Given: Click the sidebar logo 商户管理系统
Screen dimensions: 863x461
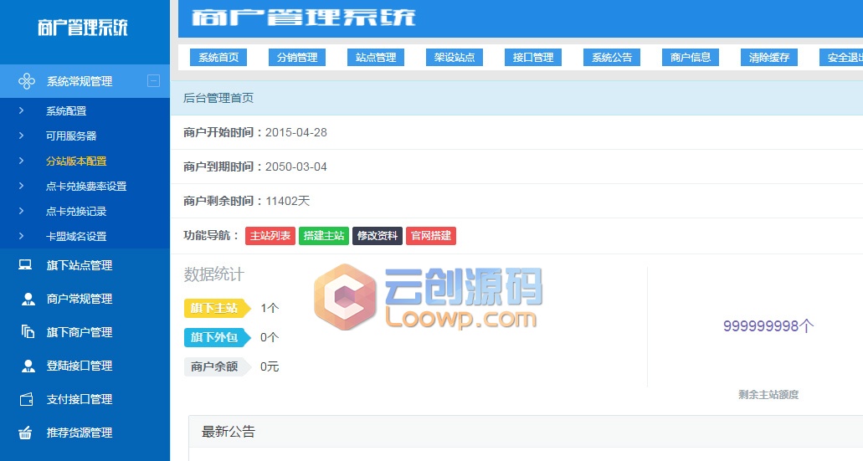Looking at the screenshot, I should 83,28.
